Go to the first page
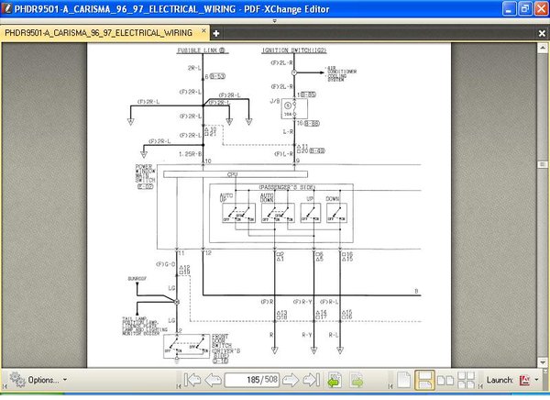This screenshot has height=400, width=550. tap(192, 380)
